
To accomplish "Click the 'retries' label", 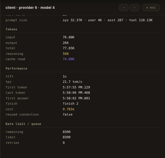I will point(12,143).
